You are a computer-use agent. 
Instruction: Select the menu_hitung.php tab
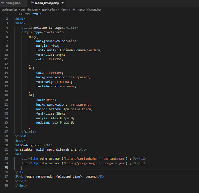(47, 3)
